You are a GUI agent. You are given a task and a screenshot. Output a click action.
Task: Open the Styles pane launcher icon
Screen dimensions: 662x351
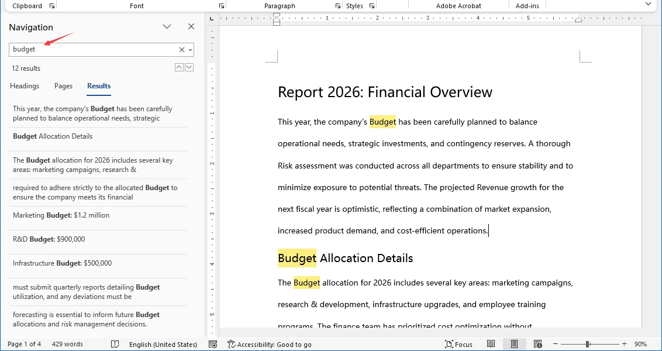click(372, 5)
